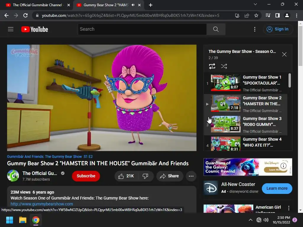Reload the current page
Viewport: 303px width, 227px height.
point(25,15)
